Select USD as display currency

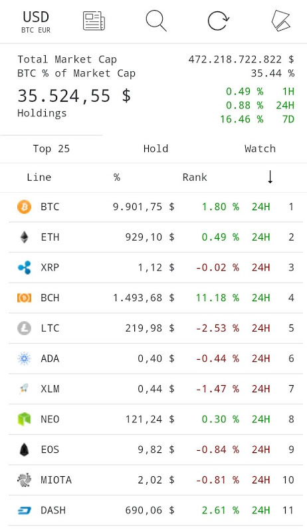click(36, 17)
